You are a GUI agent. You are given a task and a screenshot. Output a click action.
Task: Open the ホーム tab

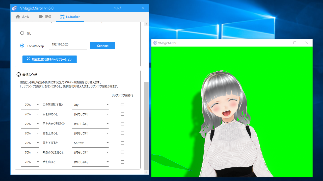22,17
